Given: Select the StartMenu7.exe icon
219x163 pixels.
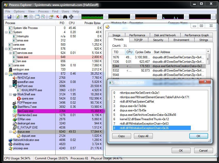Looking at the screenshot, I should pos(15,107).
